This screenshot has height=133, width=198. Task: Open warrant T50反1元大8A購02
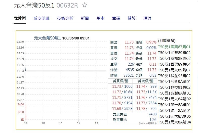coord(174,99)
